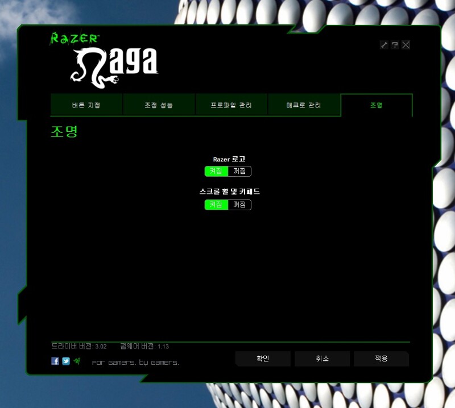
Task: Open the help question mark icon
Action: click(395, 45)
